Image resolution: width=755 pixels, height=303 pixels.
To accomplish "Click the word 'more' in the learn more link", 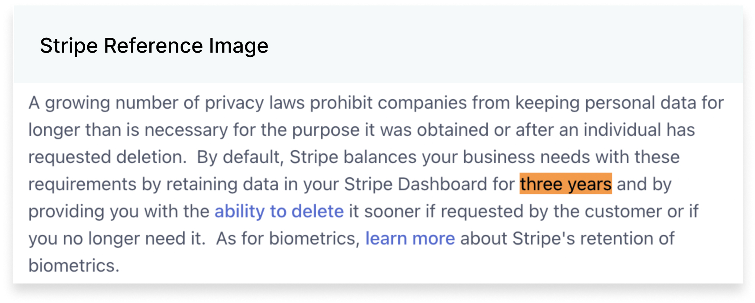I will click(x=434, y=239).
